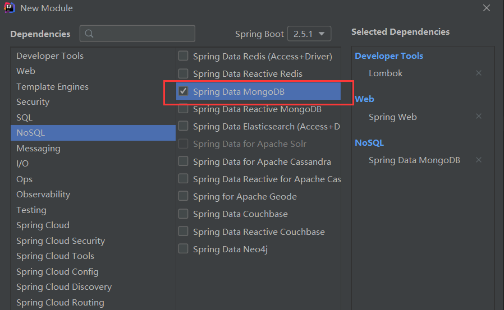The width and height of the screenshot is (504, 310).
Task: Enable Spring Data Couchbase checkbox
Action: click(x=183, y=214)
